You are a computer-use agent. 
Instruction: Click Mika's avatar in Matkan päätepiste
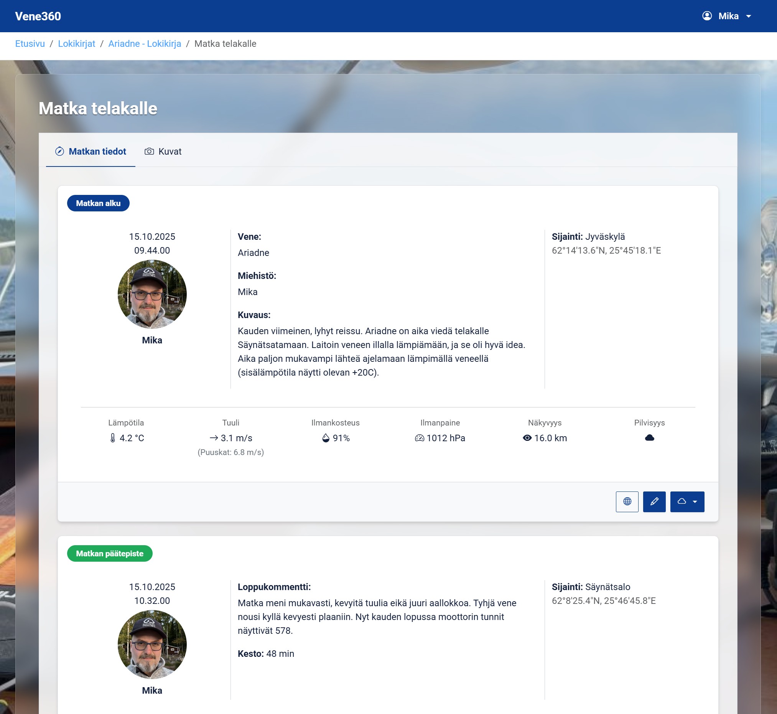152,644
